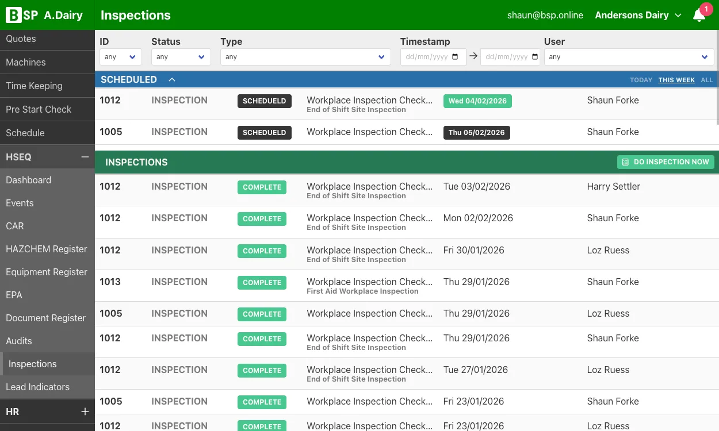This screenshot has width=719, height=431.
Task: Click the BSP logo
Action: 22,15
